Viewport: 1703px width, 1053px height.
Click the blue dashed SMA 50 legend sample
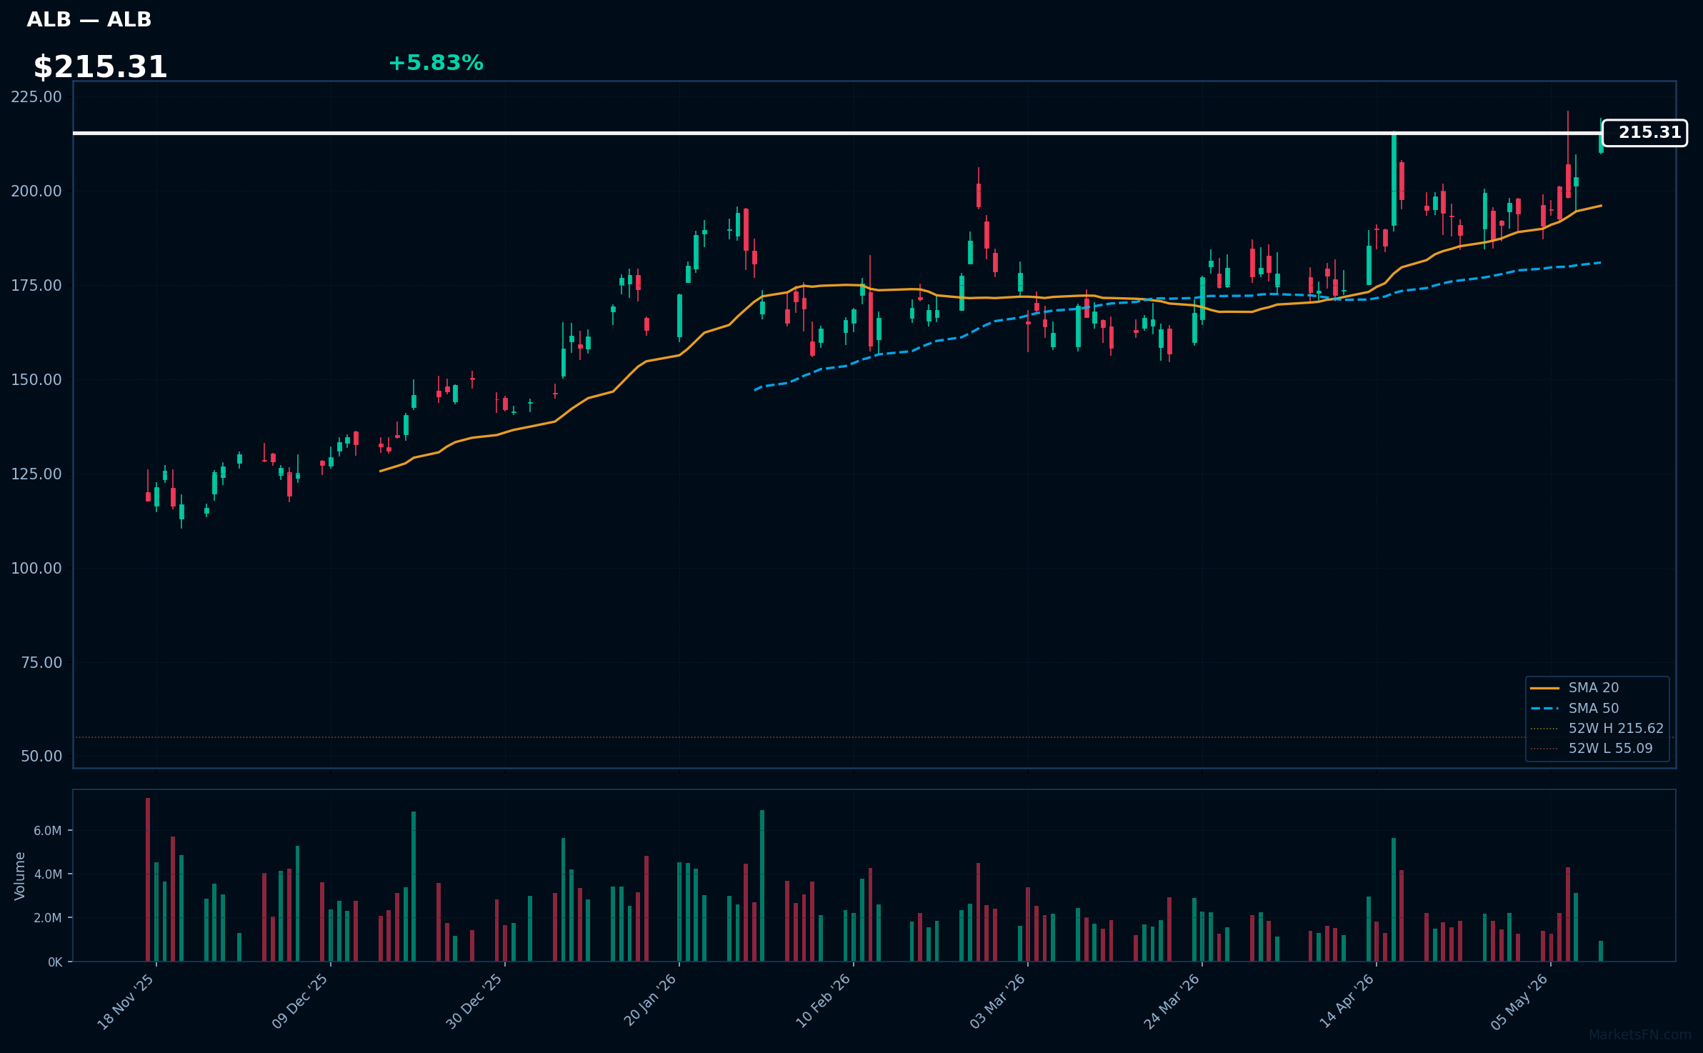[1544, 709]
